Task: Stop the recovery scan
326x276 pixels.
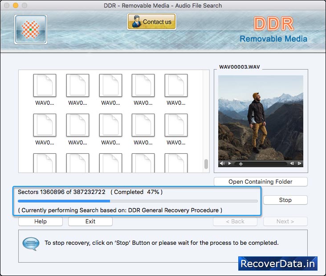Action: (285, 200)
